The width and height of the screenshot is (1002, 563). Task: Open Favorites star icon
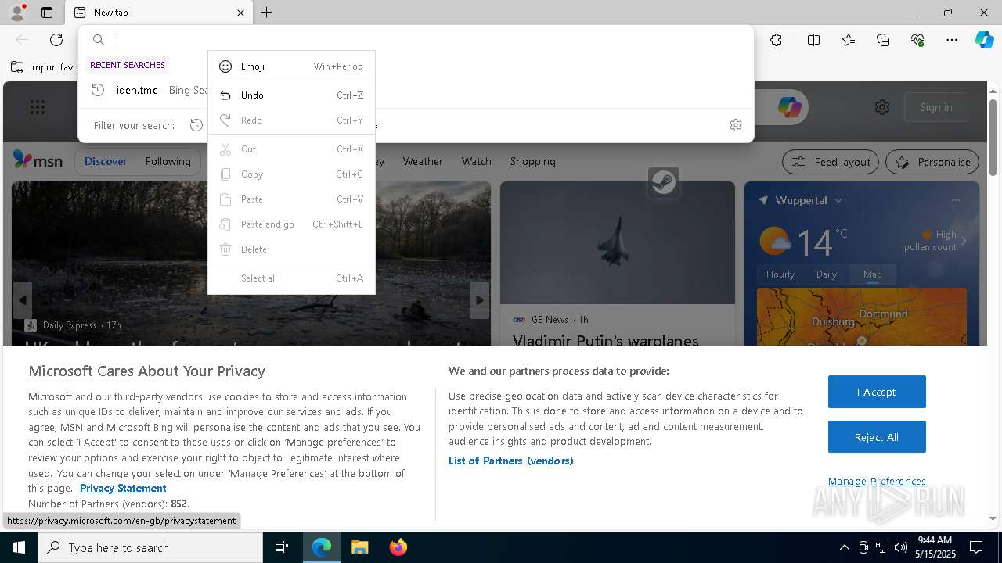(x=849, y=40)
